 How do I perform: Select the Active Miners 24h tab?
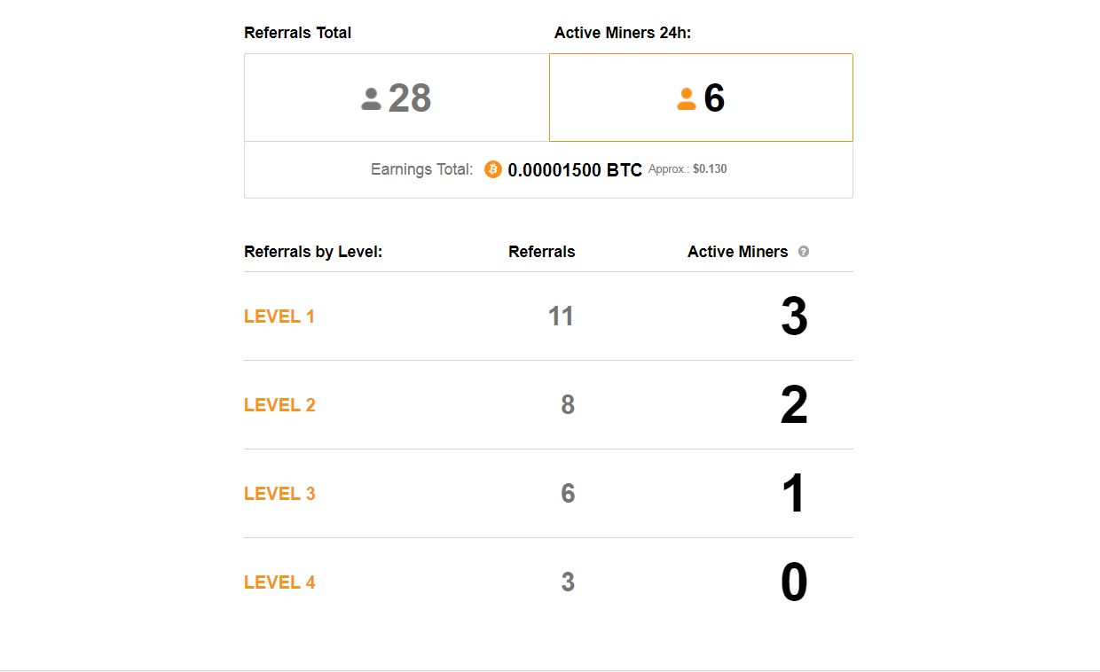(x=701, y=98)
